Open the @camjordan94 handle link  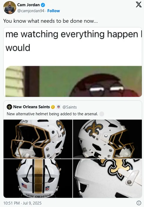click(31, 11)
